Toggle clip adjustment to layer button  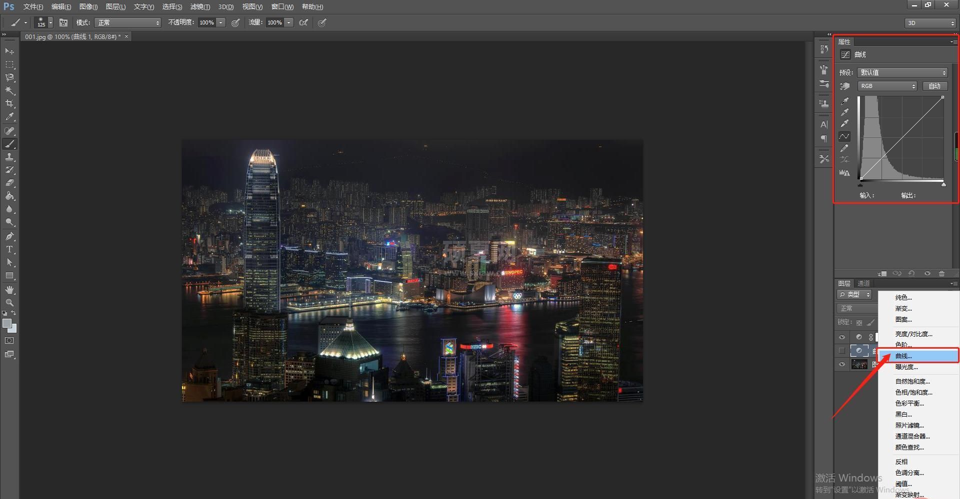click(882, 274)
